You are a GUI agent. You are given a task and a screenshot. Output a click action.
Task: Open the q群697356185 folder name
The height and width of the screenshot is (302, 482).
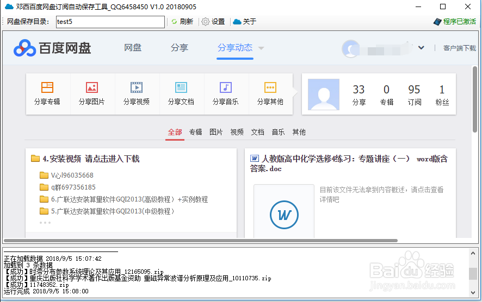[73, 187]
